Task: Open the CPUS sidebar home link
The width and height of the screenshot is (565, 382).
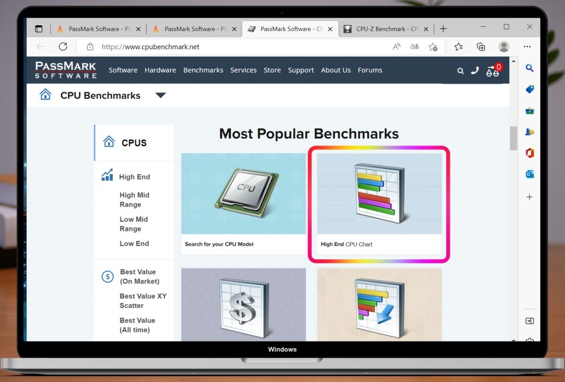Action: [x=135, y=143]
